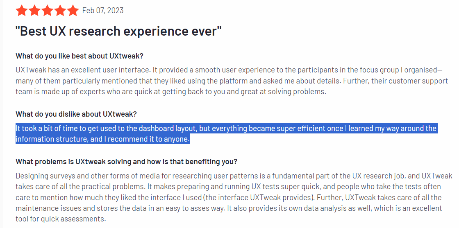Click the fifth rating star
The image size is (459, 228).
pyautogui.click(x=73, y=11)
